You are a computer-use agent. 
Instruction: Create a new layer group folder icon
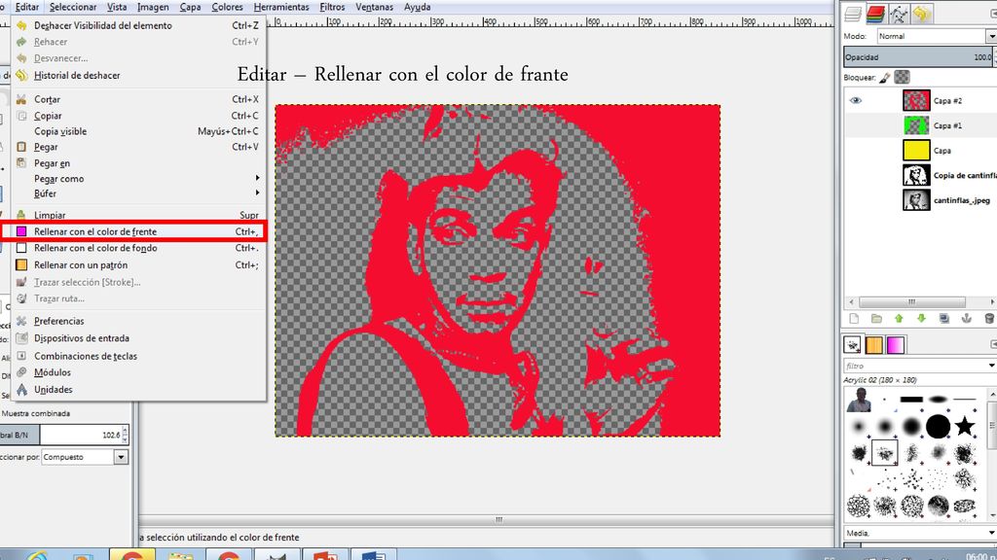(x=876, y=319)
